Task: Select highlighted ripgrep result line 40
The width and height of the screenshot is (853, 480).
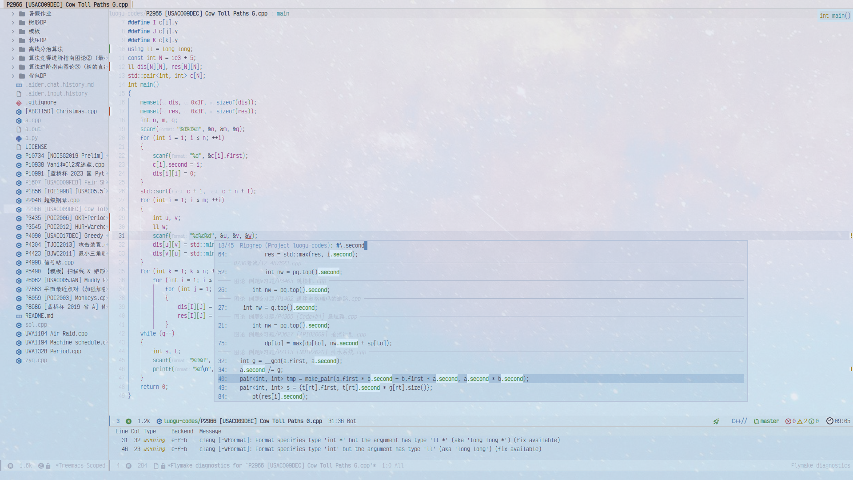Action: (x=382, y=379)
